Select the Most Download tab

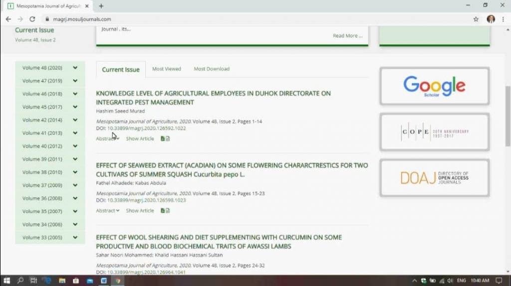(x=212, y=69)
